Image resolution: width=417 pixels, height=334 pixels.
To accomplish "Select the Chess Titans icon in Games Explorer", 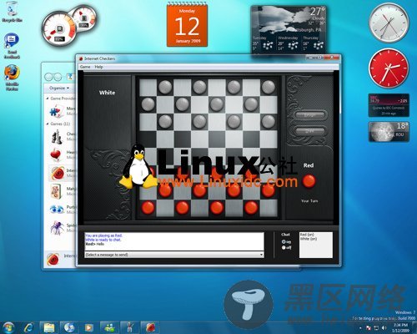I will coord(57,137).
